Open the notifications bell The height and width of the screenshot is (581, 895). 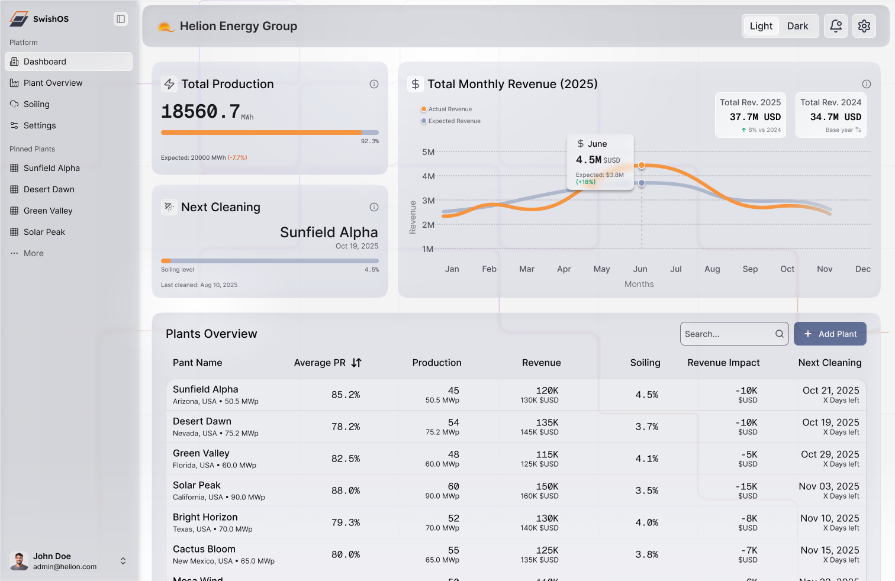[835, 26]
